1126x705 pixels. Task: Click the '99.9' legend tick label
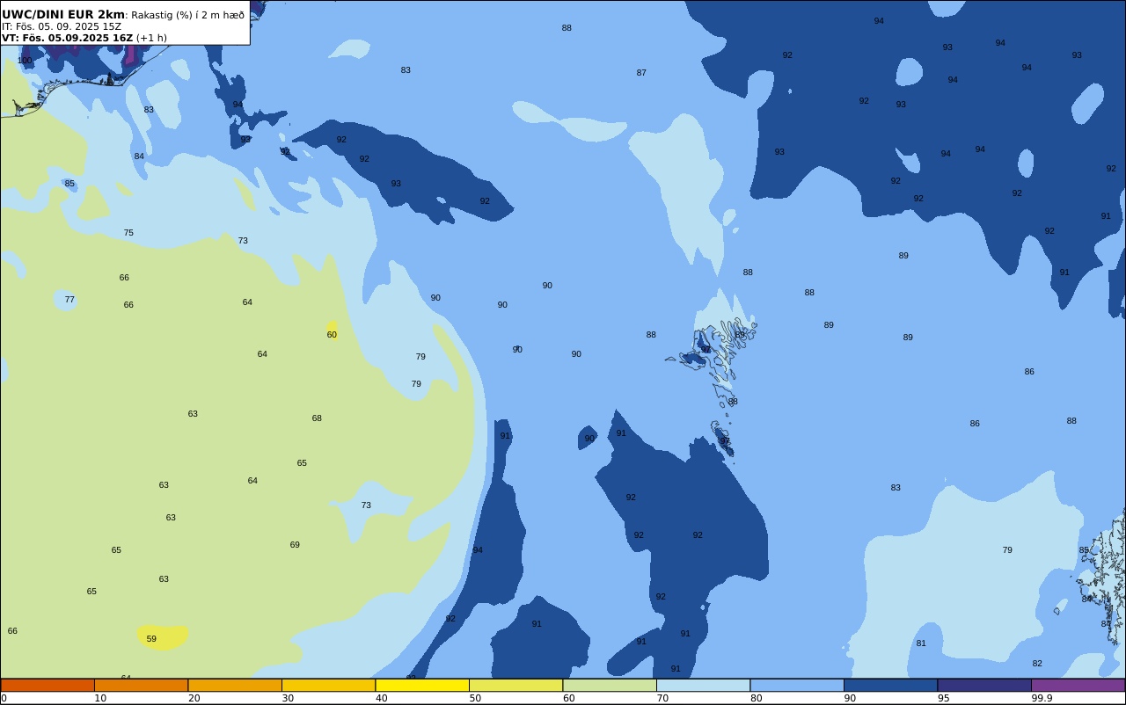[1042, 698]
